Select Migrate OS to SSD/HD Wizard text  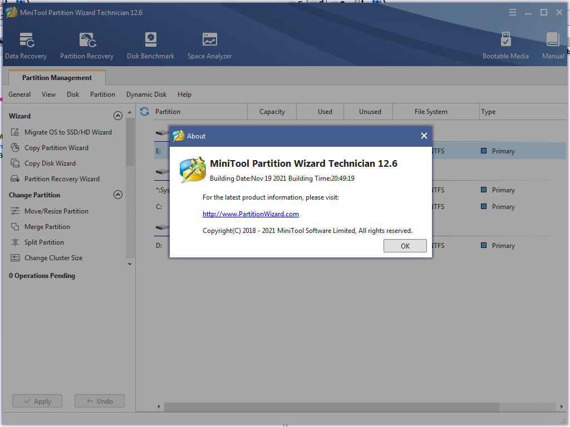[x=68, y=132]
